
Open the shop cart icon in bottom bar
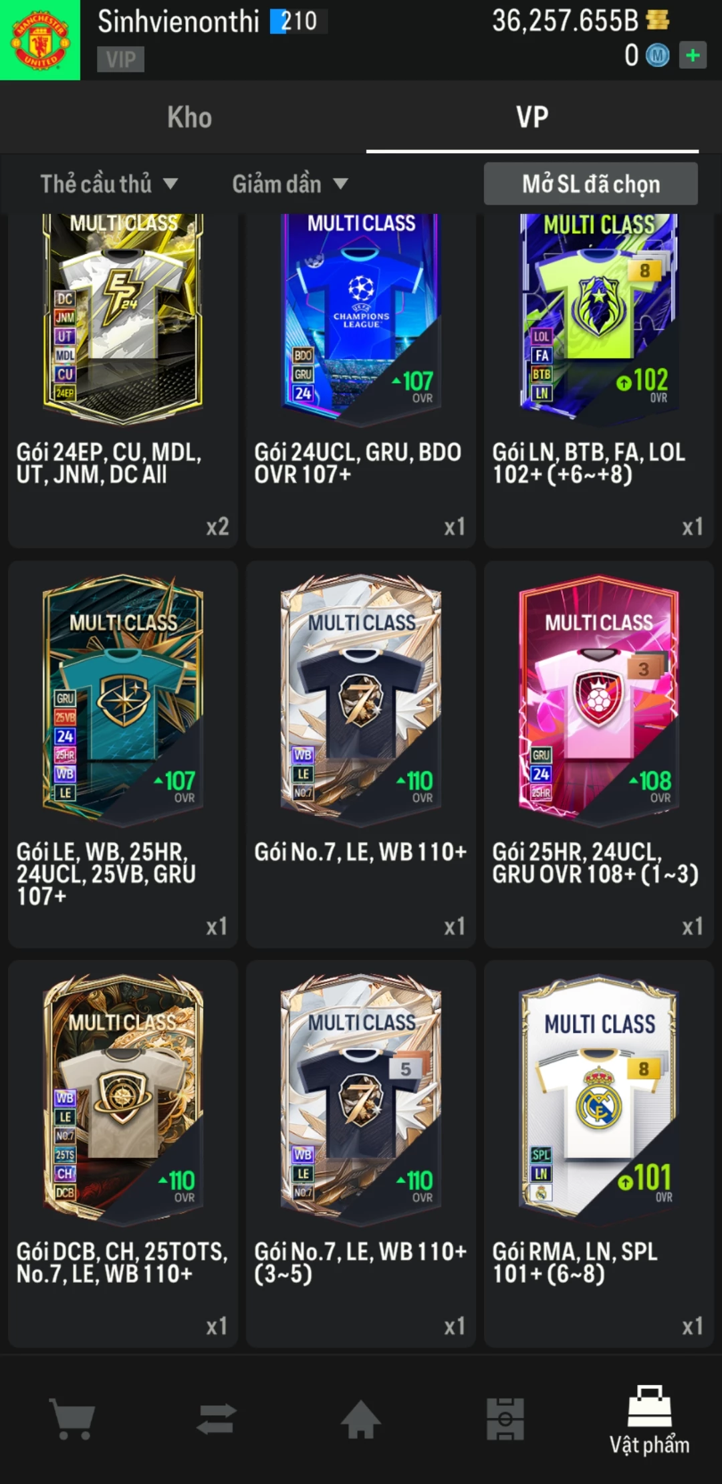pos(72,1418)
